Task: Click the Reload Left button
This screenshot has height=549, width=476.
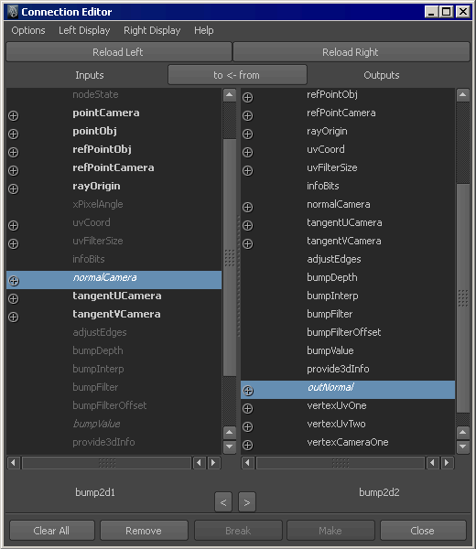Action: click(119, 52)
